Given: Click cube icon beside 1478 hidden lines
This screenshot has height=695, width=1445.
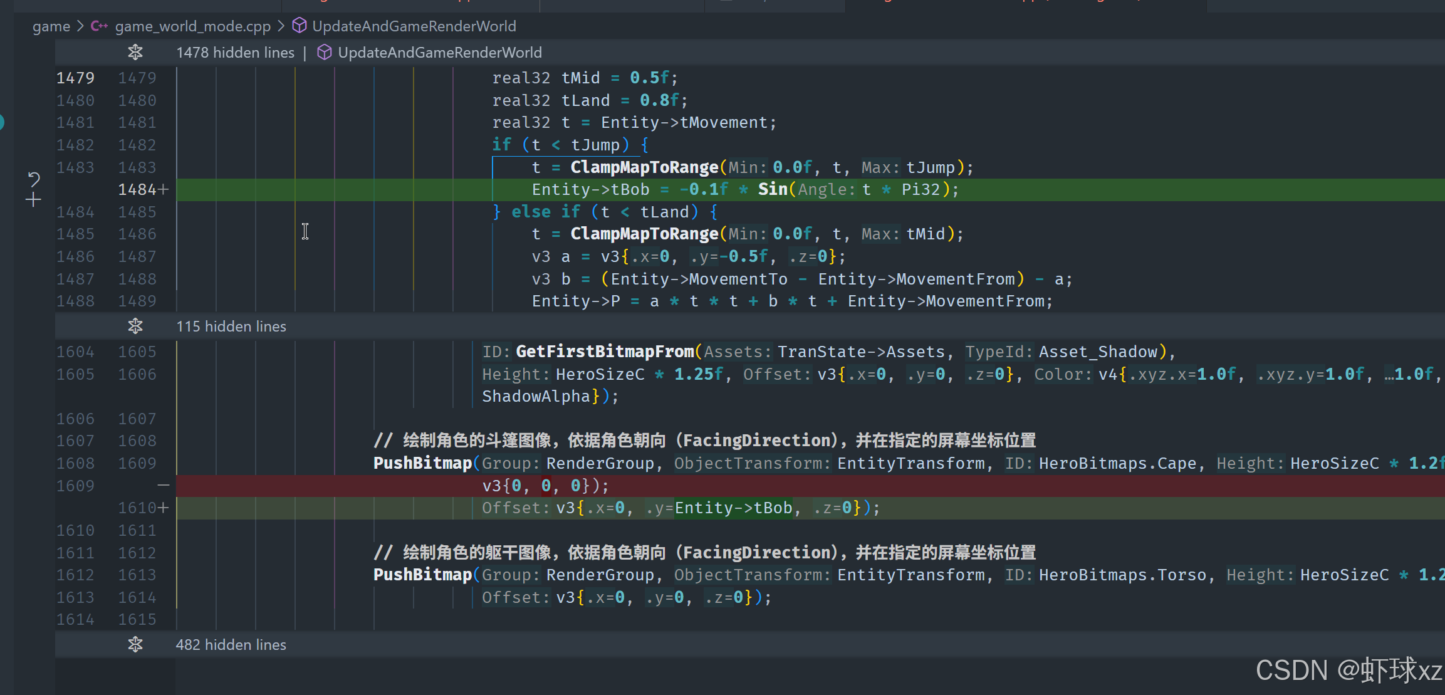Looking at the screenshot, I should pyautogui.click(x=324, y=53).
